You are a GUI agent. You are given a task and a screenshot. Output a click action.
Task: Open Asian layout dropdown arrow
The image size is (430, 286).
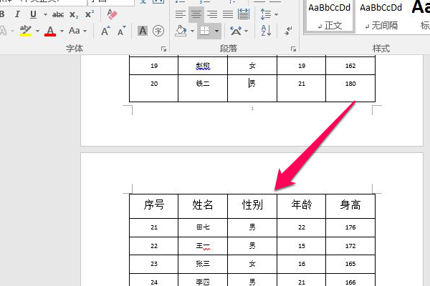click(247, 31)
